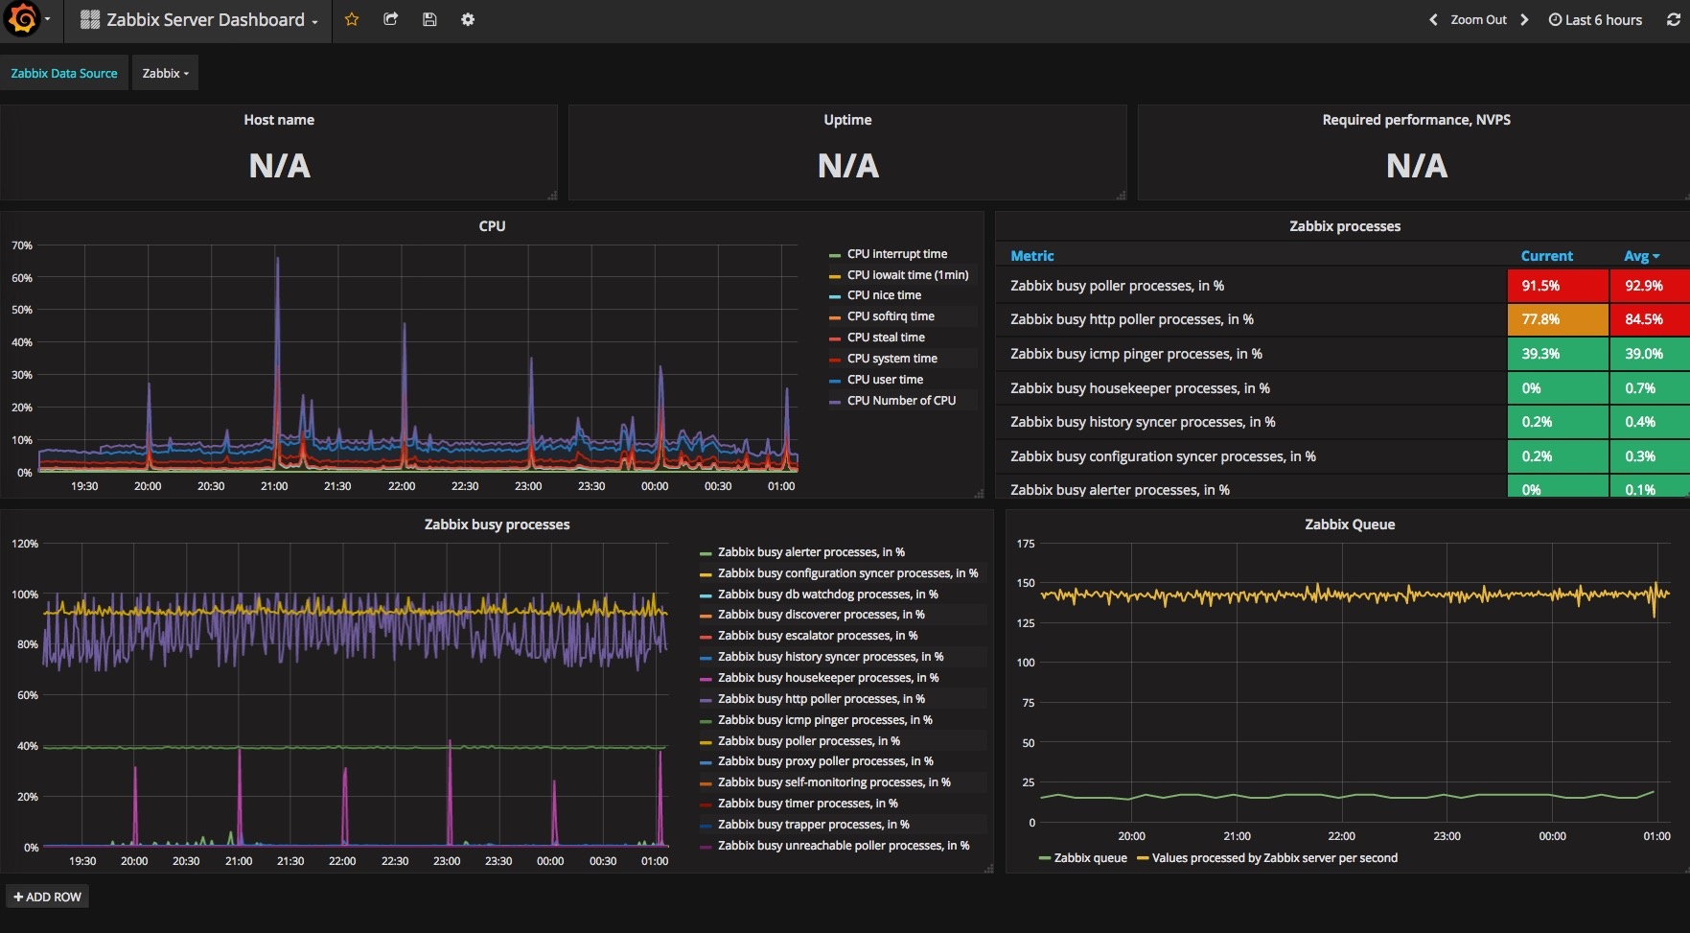The width and height of the screenshot is (1690, 933).
Task: Refresh the dashboard with the refresh icon
Action: click(1673, 19)
